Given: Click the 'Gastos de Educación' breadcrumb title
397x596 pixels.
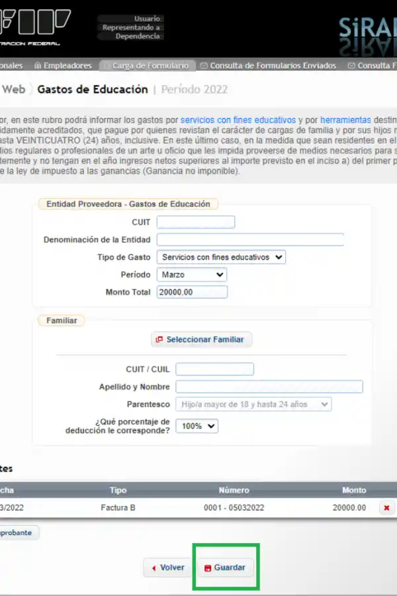Looking at the screenshot, I should (93, 89).
